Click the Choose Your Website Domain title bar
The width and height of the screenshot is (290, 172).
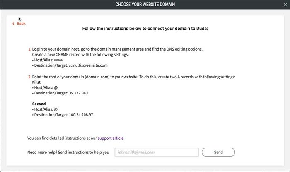[x=145, y=5]
